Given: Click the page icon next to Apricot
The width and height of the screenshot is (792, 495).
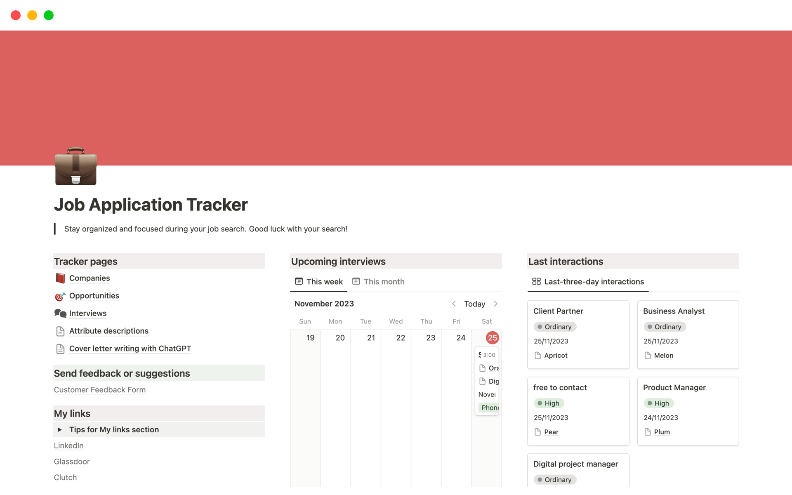Looking at the screenshot, I should (x=537, y=356).
